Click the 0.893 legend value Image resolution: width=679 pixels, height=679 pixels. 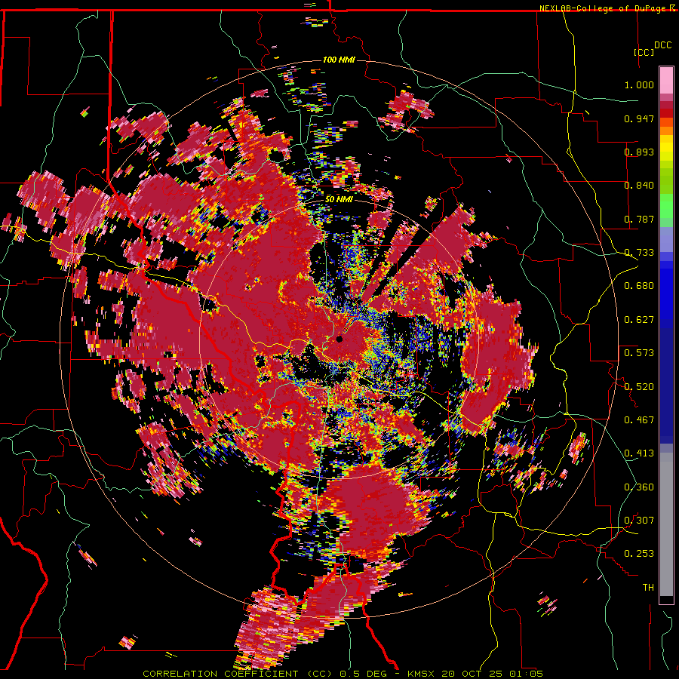tap(639, 152)
